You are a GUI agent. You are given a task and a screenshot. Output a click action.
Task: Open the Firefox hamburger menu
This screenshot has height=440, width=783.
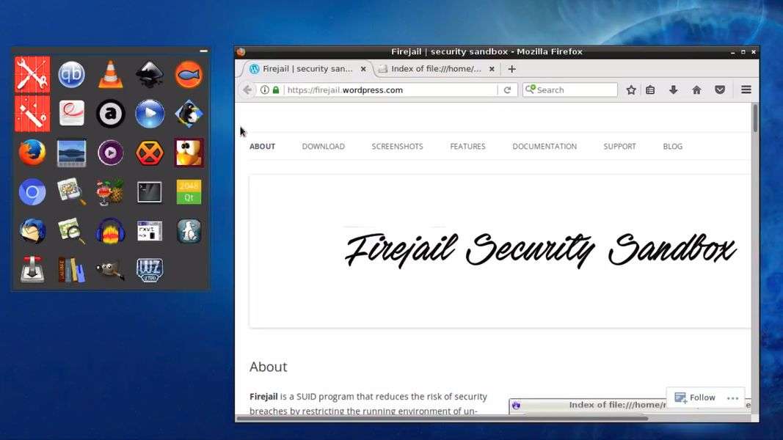click(746, 89)
